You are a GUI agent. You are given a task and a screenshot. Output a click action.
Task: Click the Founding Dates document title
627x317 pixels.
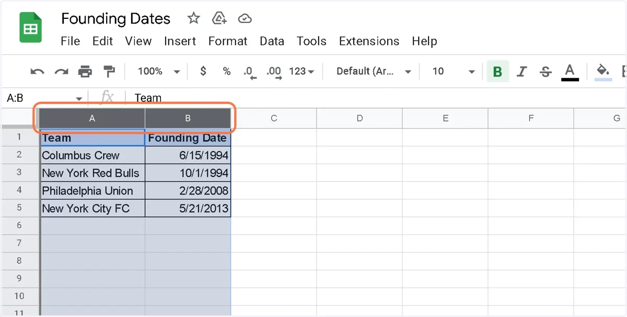click(x=115, y=19)
